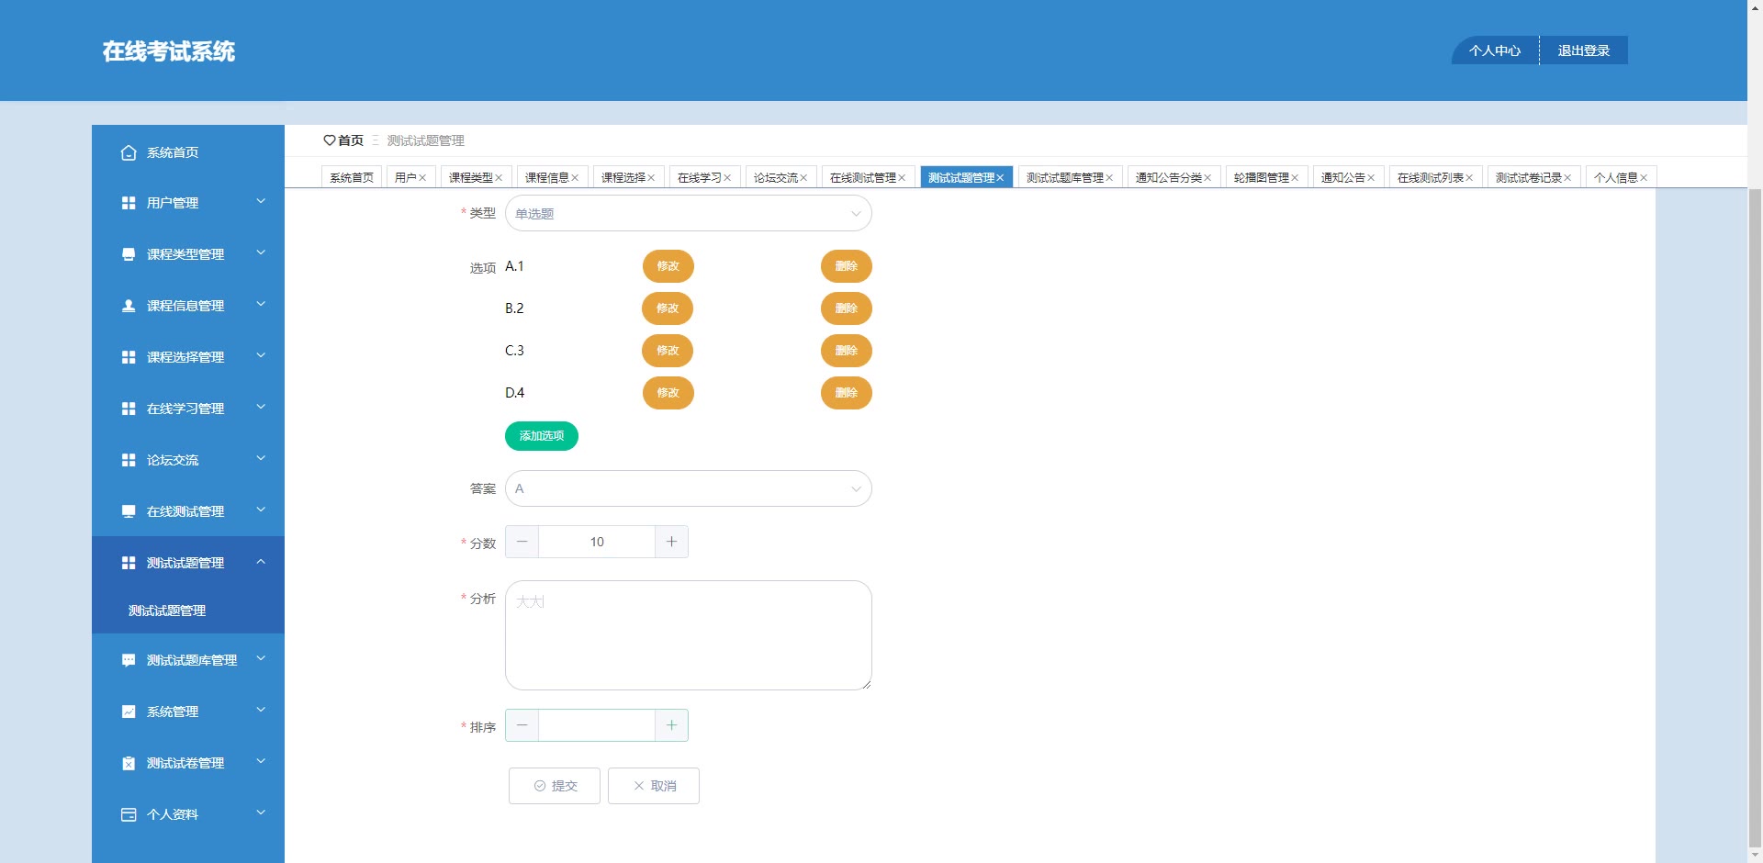The image size is (1763, 863).
Task: Close the 课程选择 tab
Action: (x=651, y=178)
